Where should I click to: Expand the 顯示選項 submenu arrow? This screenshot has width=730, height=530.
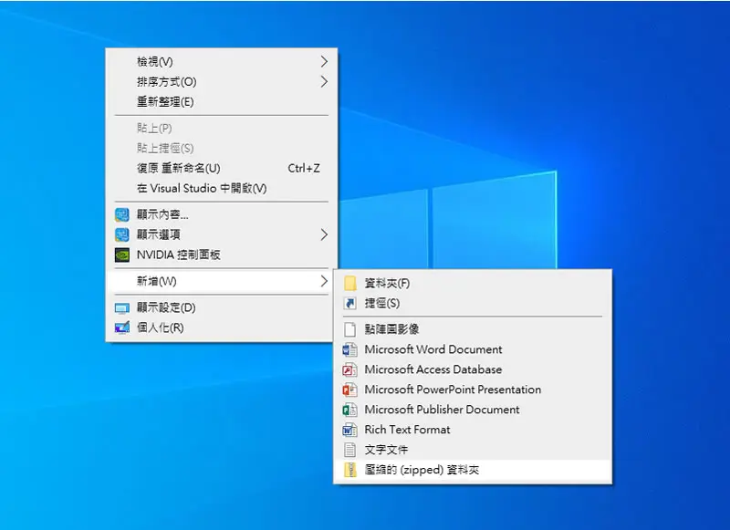pos(324,234)
